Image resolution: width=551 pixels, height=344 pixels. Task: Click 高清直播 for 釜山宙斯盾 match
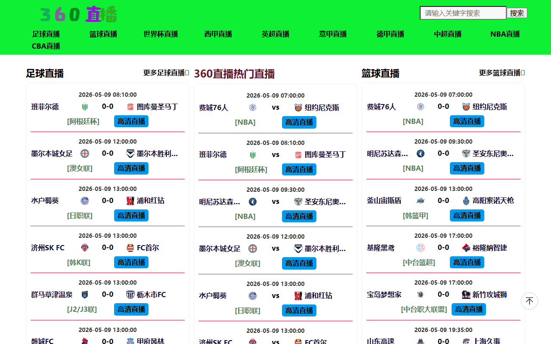tap(467, 215)
